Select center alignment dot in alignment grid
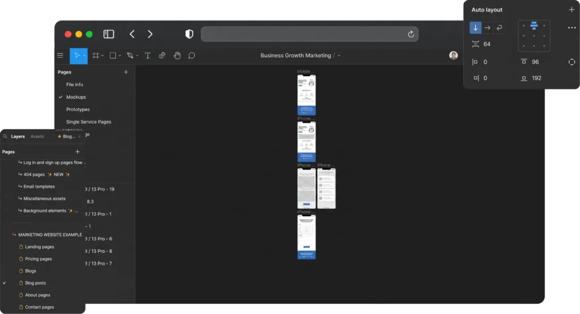 click(534, 36)
